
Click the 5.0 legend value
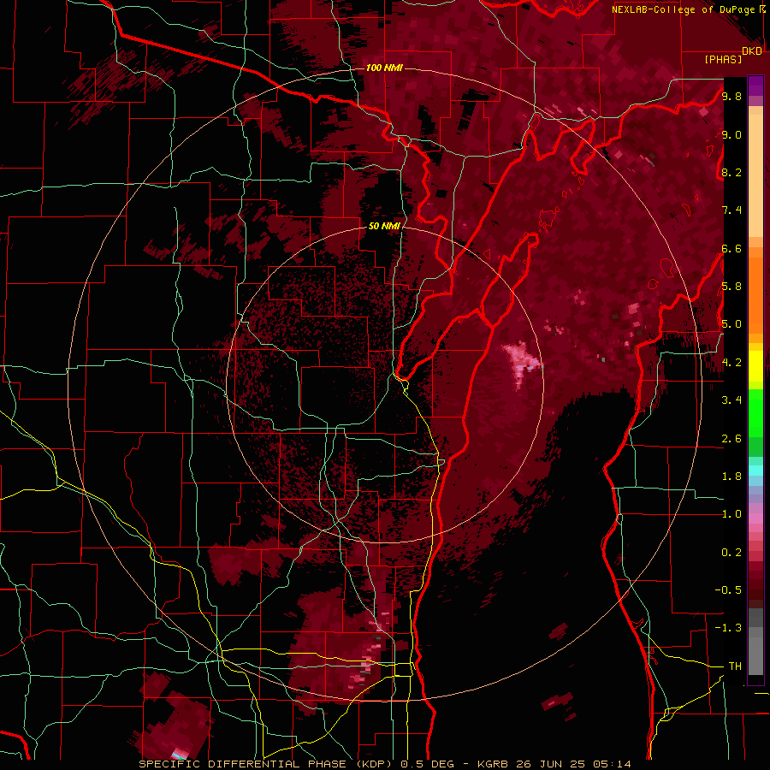click(x=731, y=324)
